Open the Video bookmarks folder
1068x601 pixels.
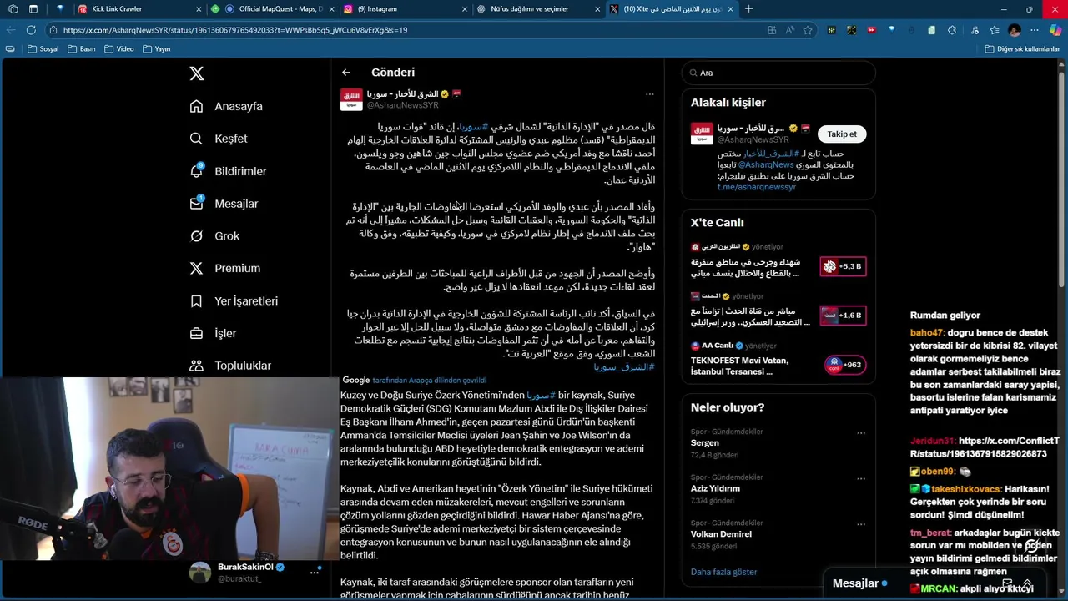(119, 49)
